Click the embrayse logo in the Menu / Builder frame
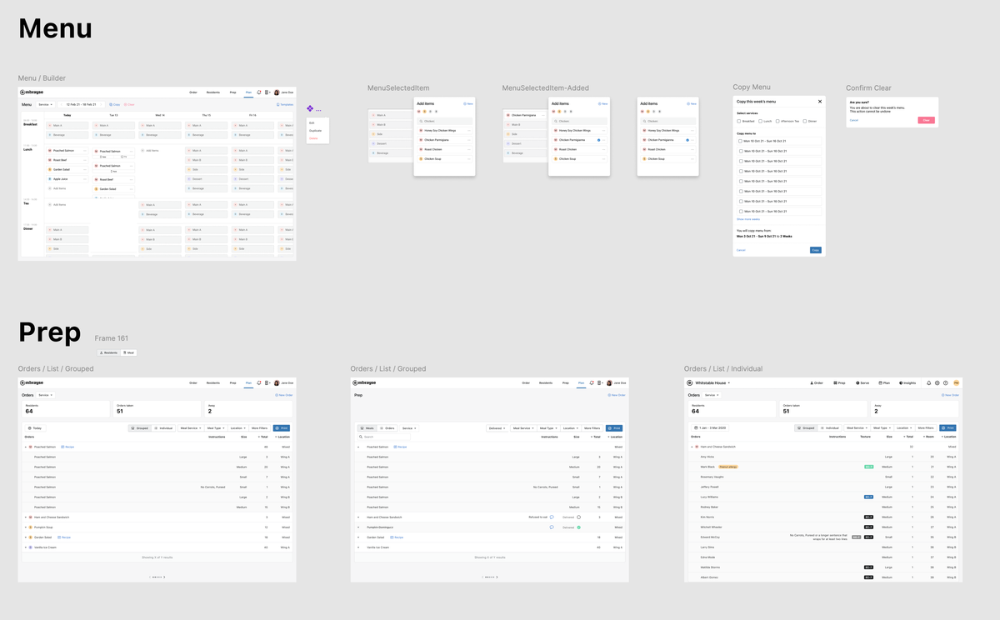 pos(32,92)
